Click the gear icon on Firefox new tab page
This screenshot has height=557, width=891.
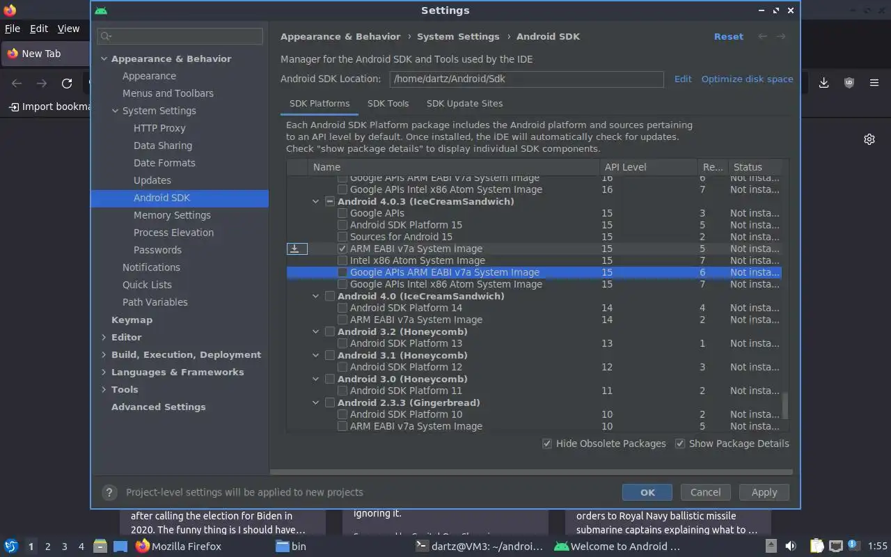click(x=869, y=139)
